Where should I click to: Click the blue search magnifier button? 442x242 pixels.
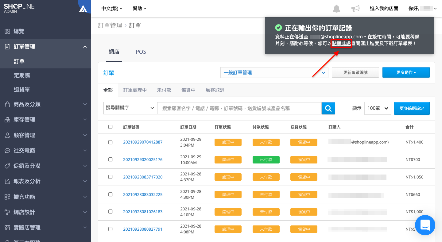click(328, 108)
